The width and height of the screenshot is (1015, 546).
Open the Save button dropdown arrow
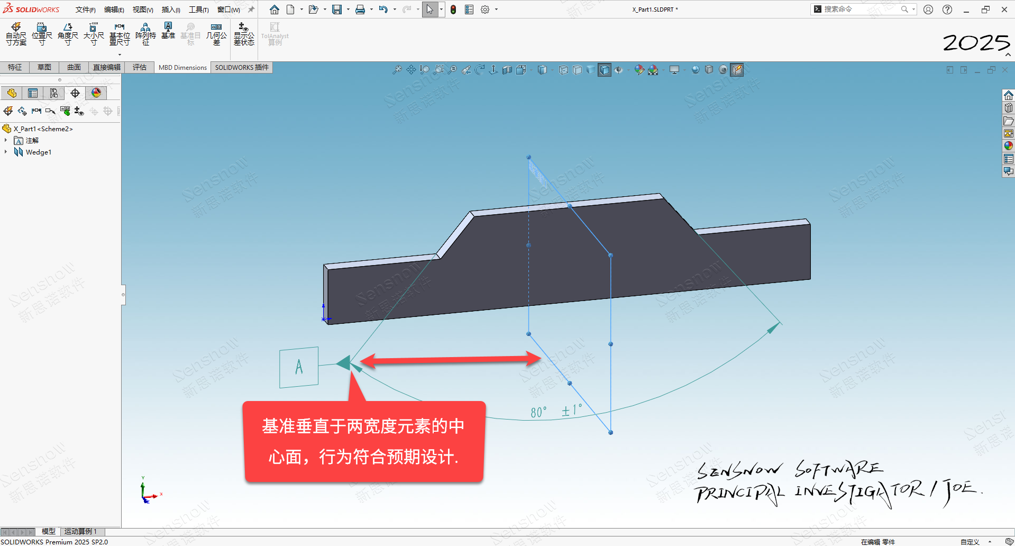348,10
